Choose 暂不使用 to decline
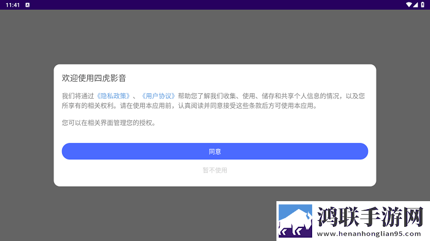This screenshot has width=430, height=241. [x=215, y=170]
